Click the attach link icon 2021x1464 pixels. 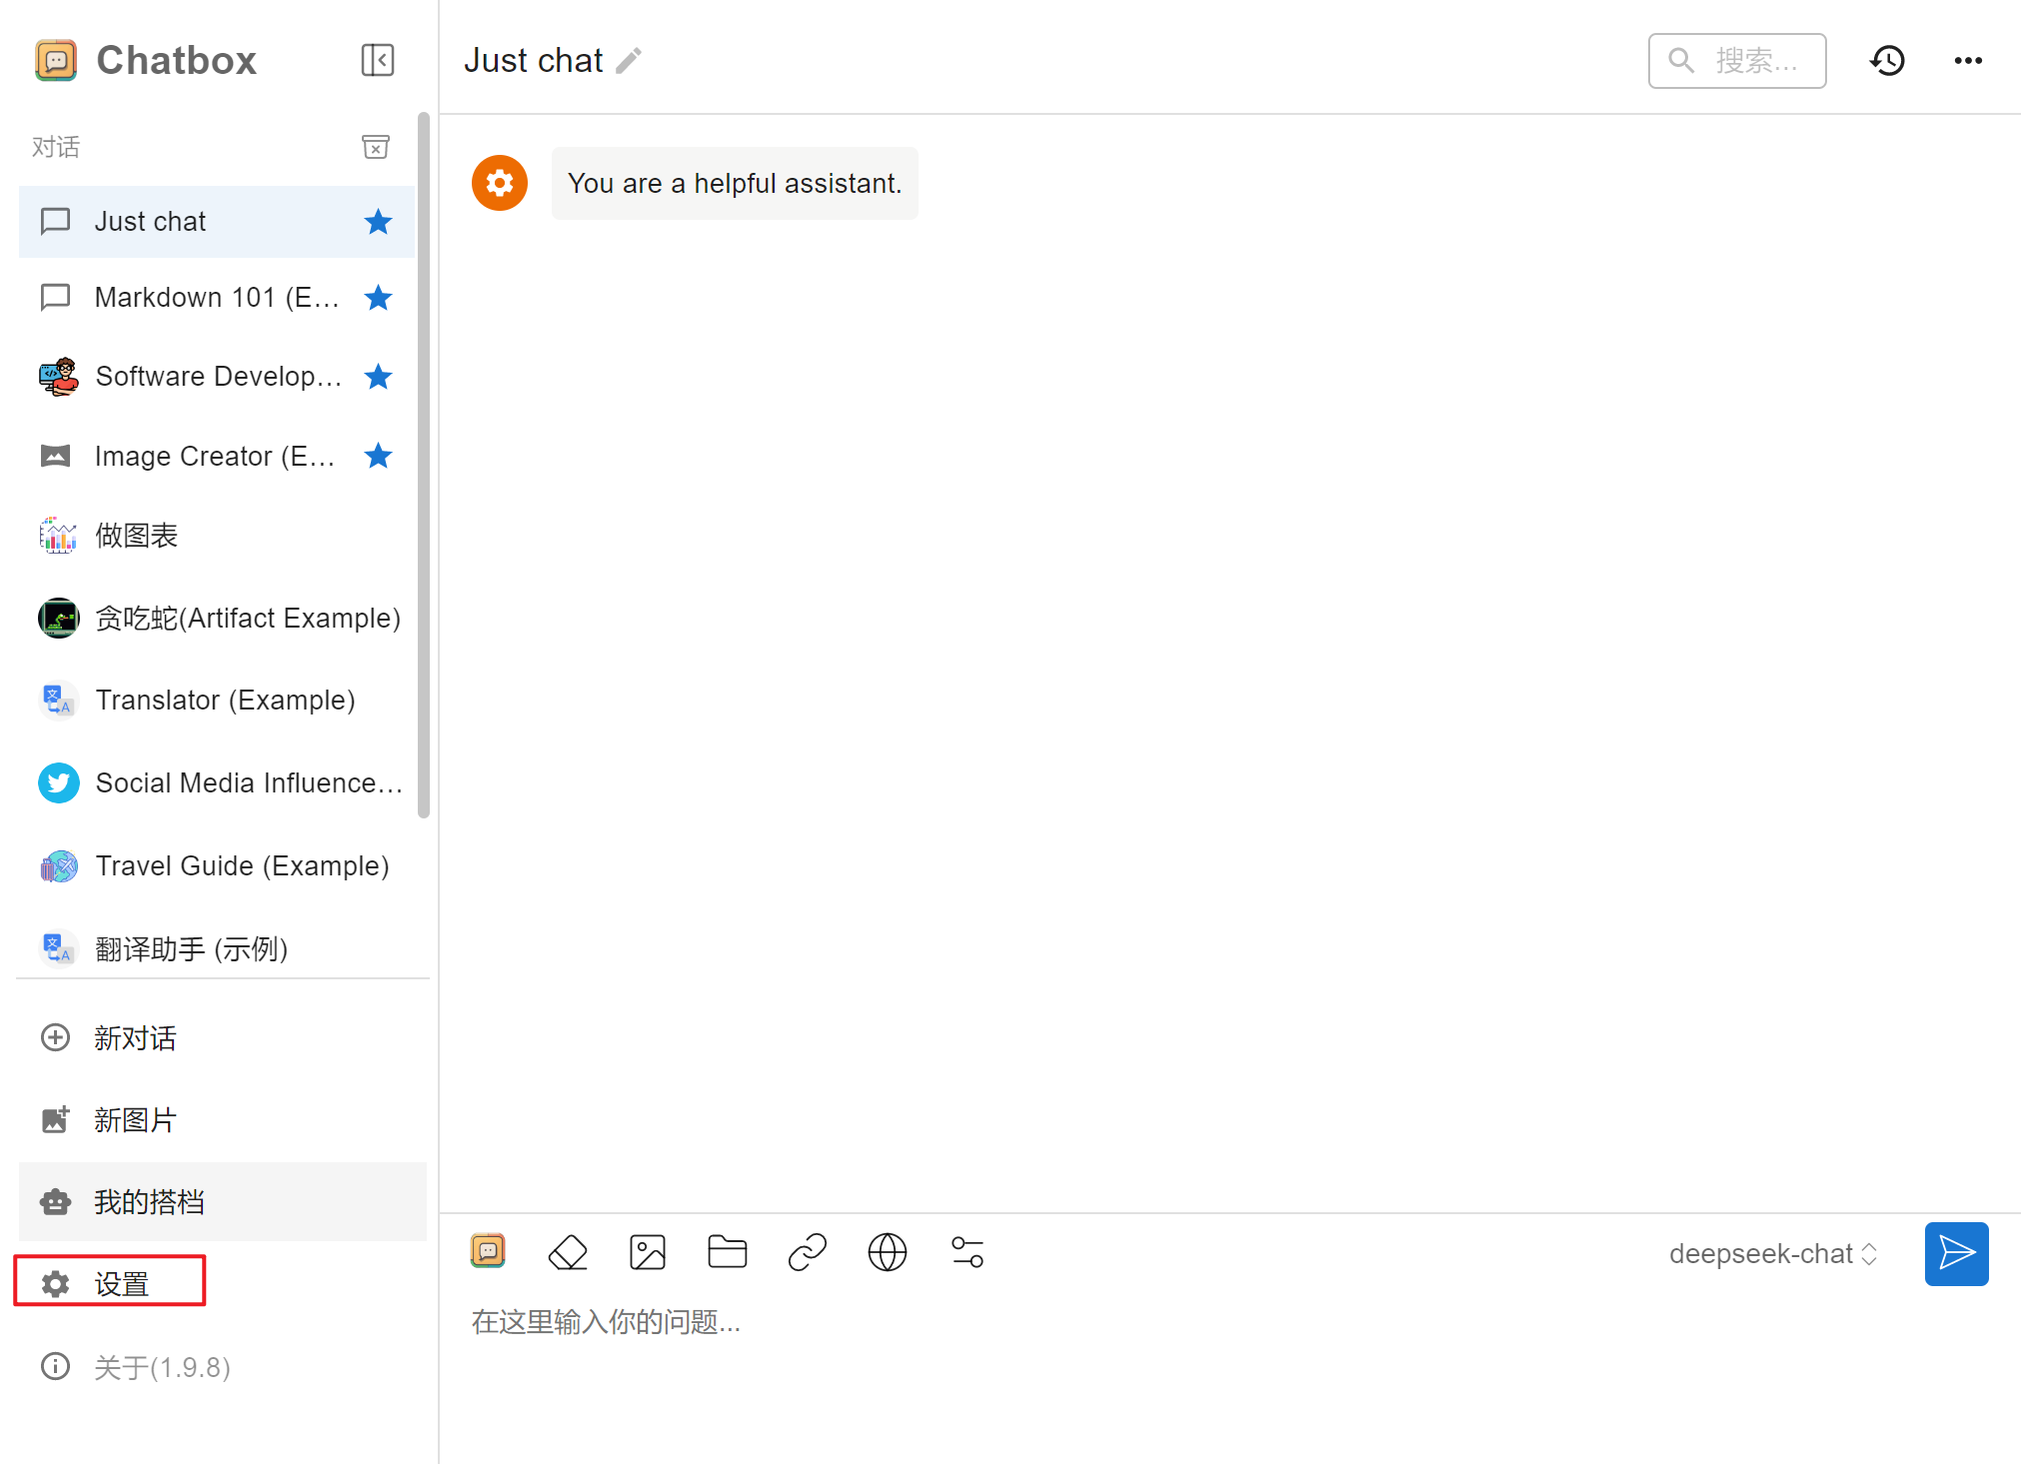click(x=808, y=1252)
